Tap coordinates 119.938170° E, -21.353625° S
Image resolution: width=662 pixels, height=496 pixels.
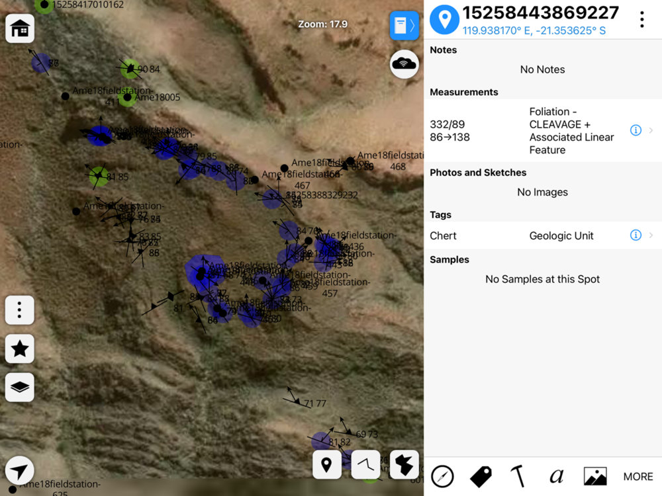[534, 31]
